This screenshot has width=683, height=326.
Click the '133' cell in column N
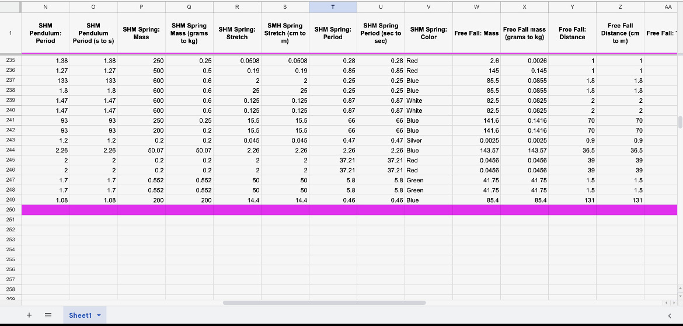click(x=46, y=81)
